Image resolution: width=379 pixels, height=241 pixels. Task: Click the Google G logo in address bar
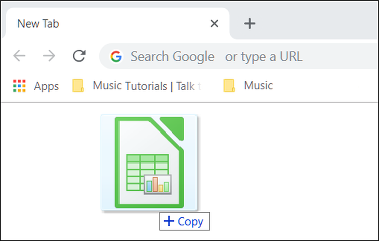(x=116, y=56)
